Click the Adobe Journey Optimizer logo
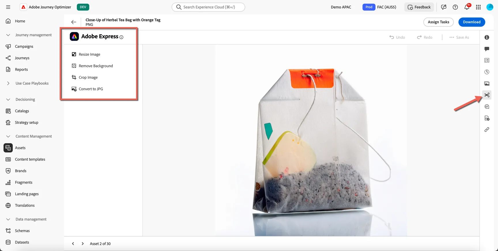Screen dimensions: 498x251 (23, 7)
